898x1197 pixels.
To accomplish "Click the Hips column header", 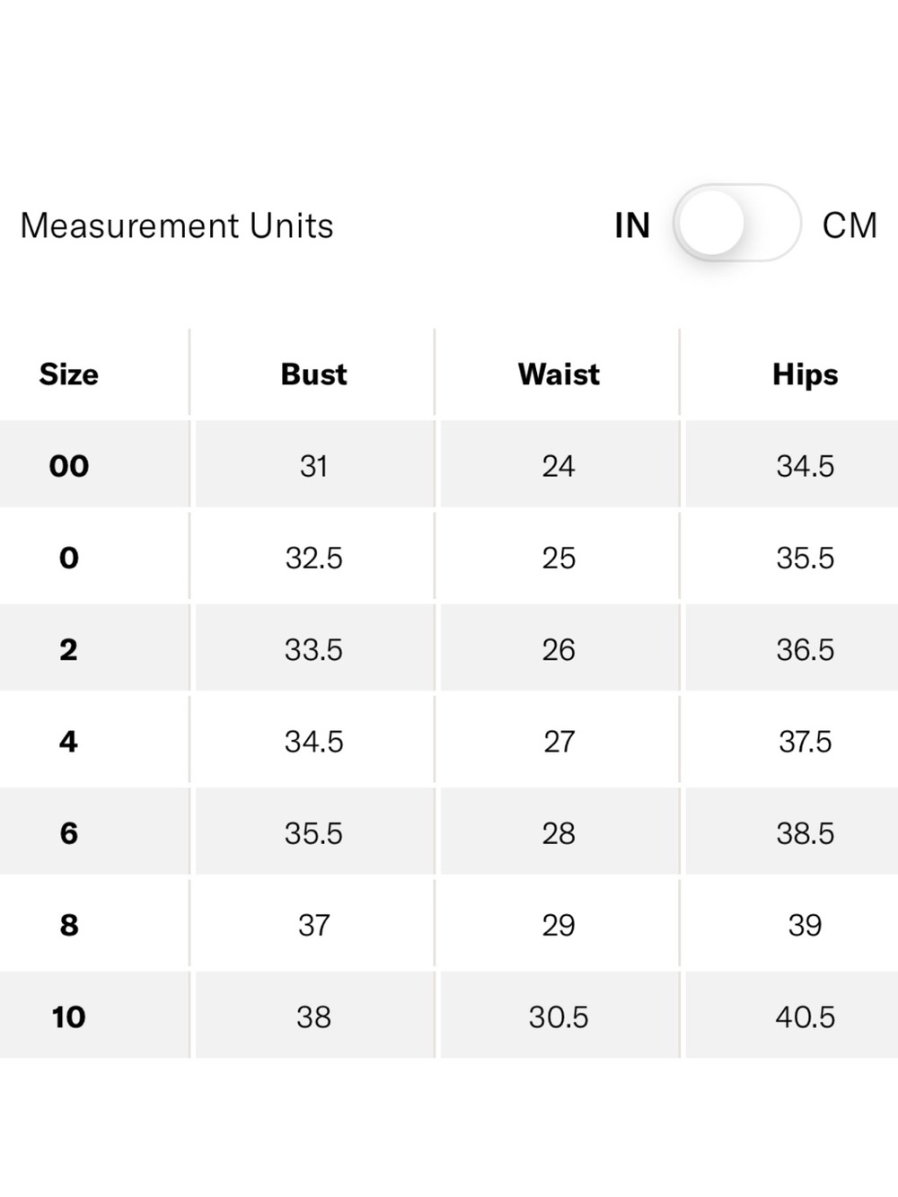I will [x=806, y=375].
